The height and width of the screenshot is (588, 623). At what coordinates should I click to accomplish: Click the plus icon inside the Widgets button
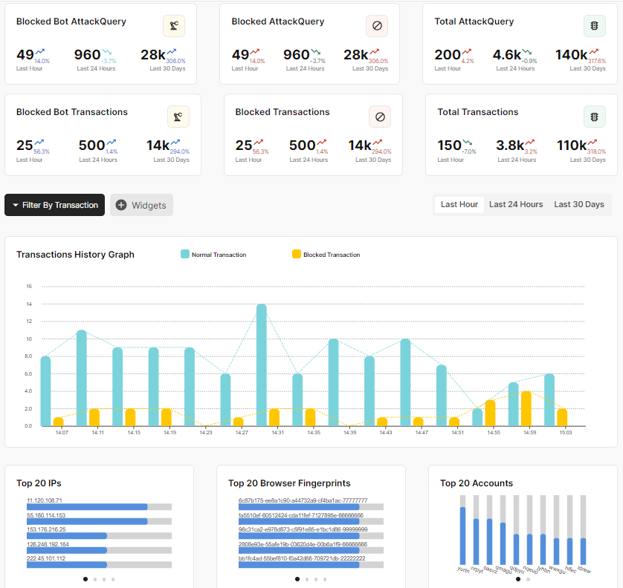(123, 205)
